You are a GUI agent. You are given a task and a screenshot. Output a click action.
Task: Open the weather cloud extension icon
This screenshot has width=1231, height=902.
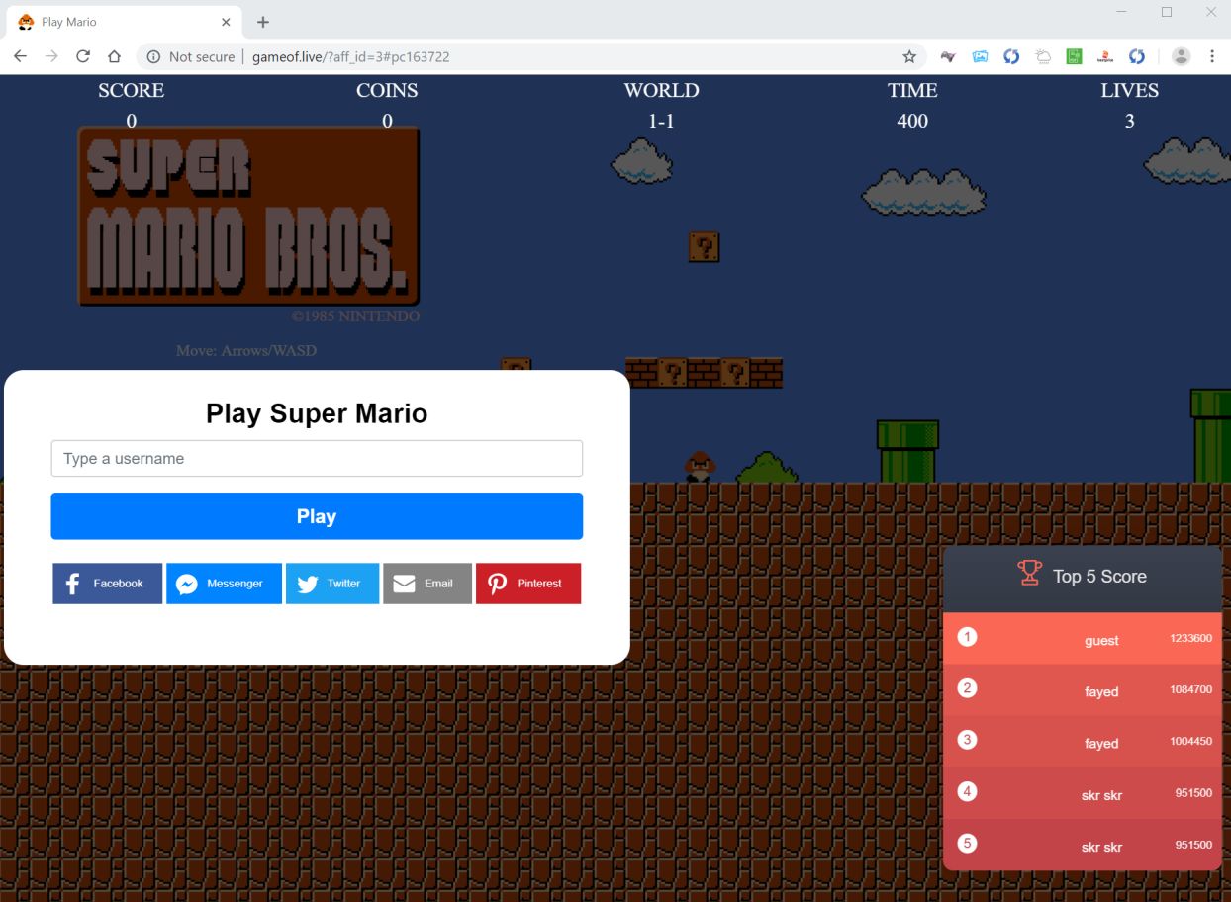[1043, 56]
